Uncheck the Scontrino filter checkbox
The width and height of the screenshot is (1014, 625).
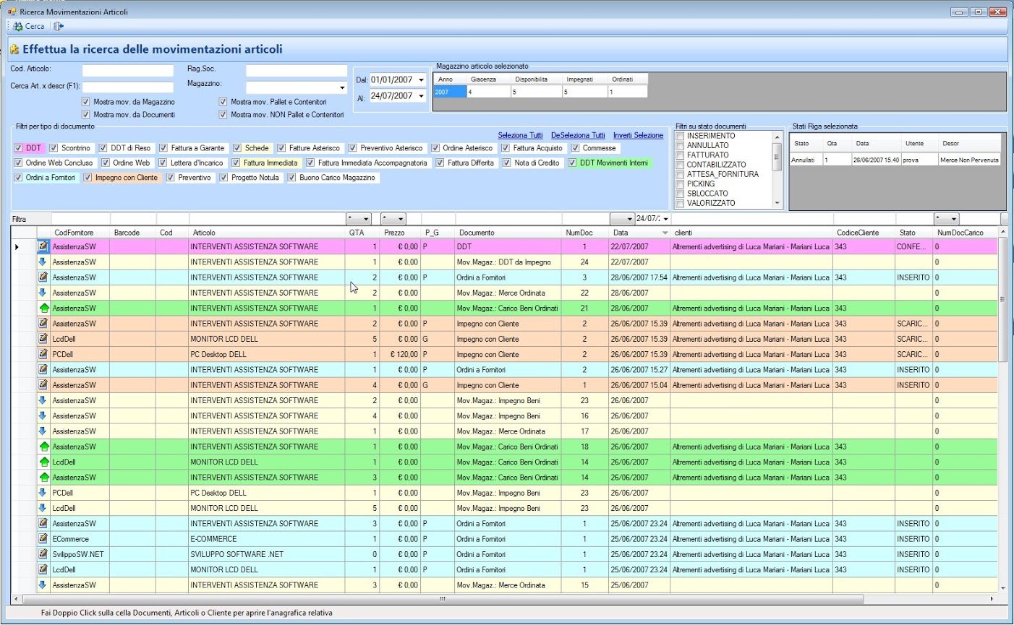54,148
